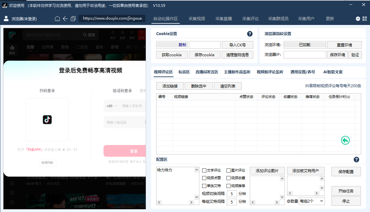Click the URL address bar
This screenshot has height=212, width=370.
[x=112, y=18]
